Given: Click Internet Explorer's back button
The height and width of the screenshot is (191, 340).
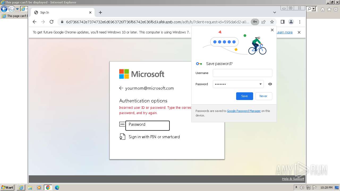Looking at the screenshot, I should click(x=4, y=9).
